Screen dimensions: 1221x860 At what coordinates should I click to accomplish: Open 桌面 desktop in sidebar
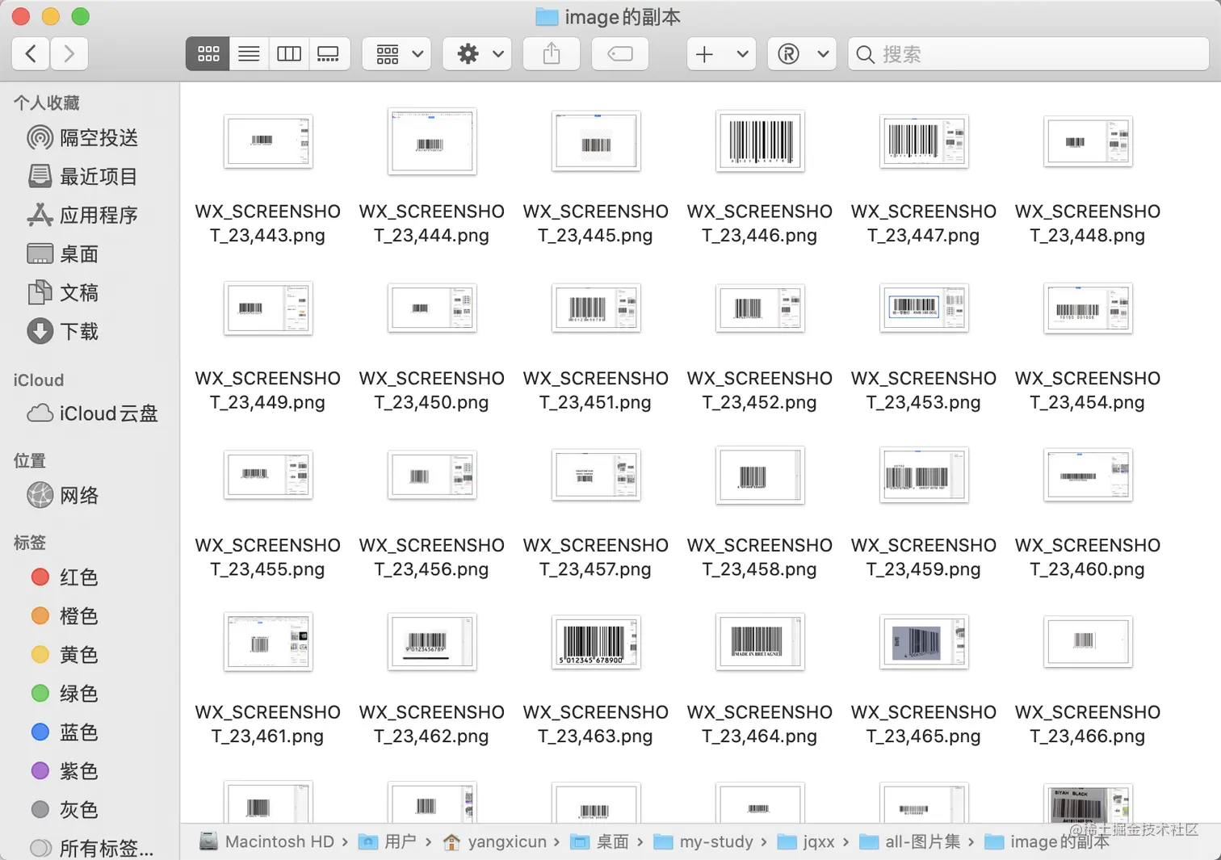[63, 254]
